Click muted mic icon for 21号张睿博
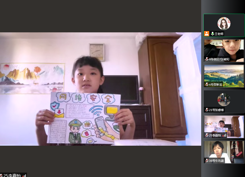The image size is (245, 177). (x=207, y=110)
